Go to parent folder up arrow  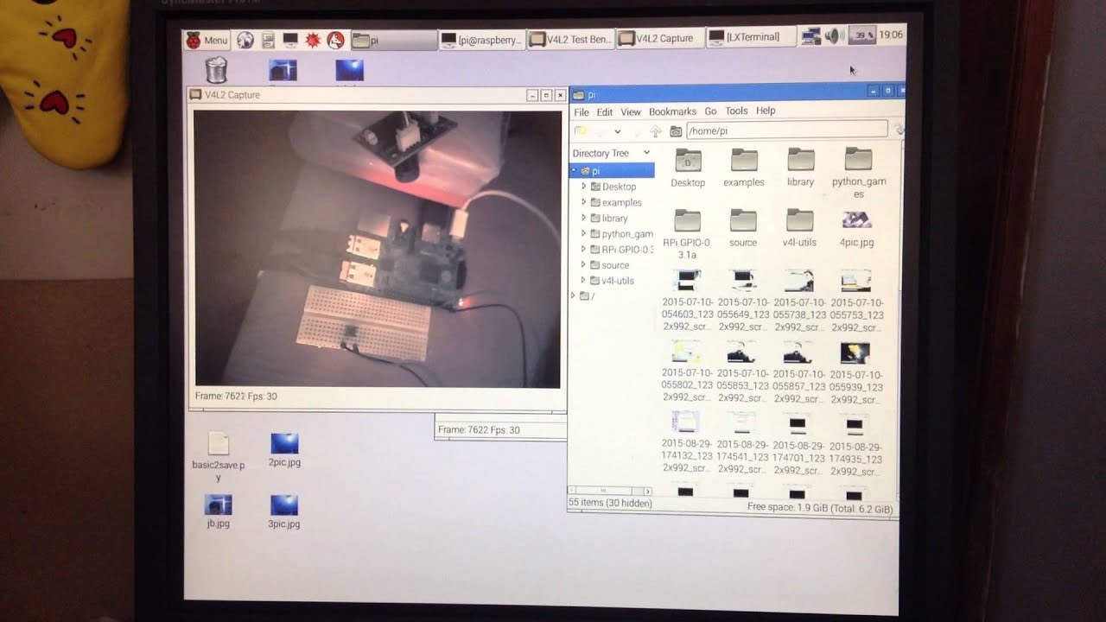point(655,131)
